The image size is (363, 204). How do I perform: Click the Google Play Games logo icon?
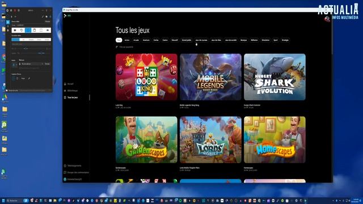65,16
